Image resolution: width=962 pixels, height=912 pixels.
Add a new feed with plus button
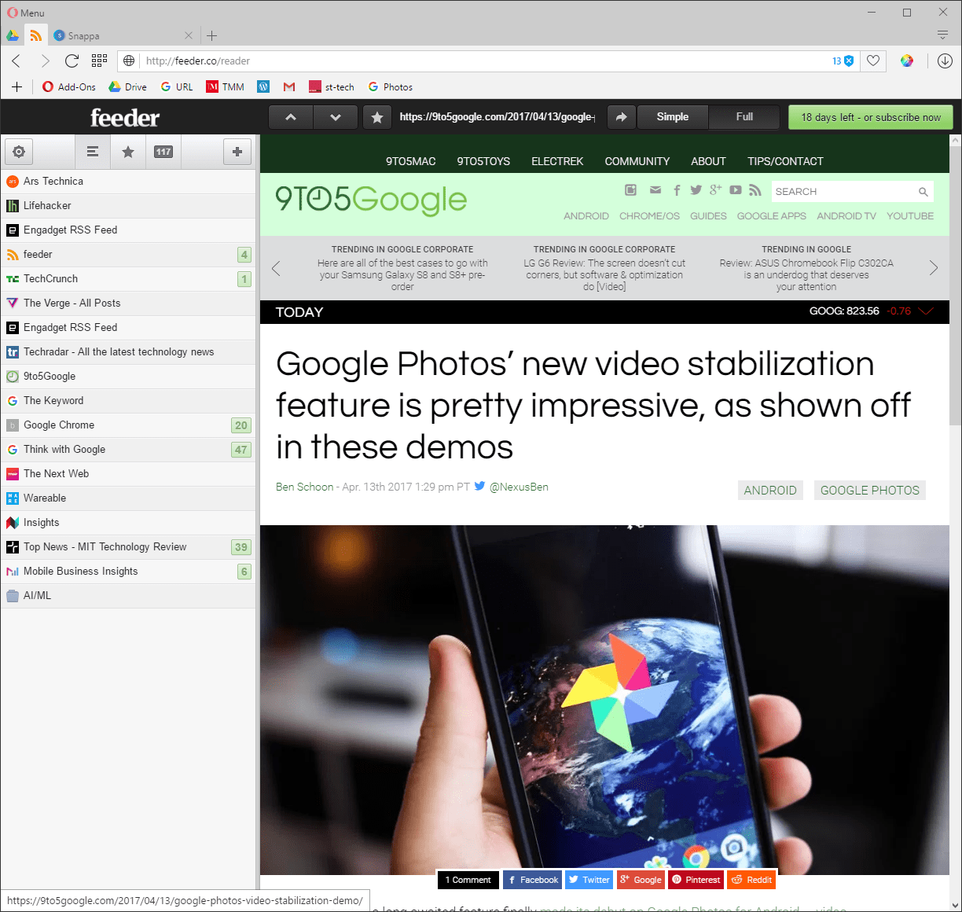pyautogui.click(x=237, y=152)
